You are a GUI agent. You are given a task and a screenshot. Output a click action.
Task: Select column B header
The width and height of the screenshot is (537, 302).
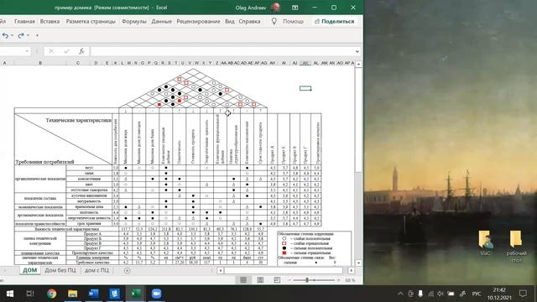click(40, 64)
